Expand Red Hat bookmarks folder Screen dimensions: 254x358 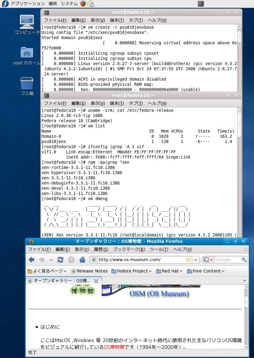(169, 271)
